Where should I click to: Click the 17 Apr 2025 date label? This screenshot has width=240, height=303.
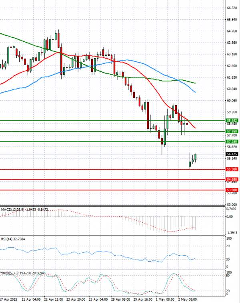[8, 299]
